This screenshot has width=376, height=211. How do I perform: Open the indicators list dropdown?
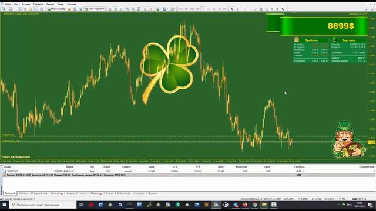[158, 9]
